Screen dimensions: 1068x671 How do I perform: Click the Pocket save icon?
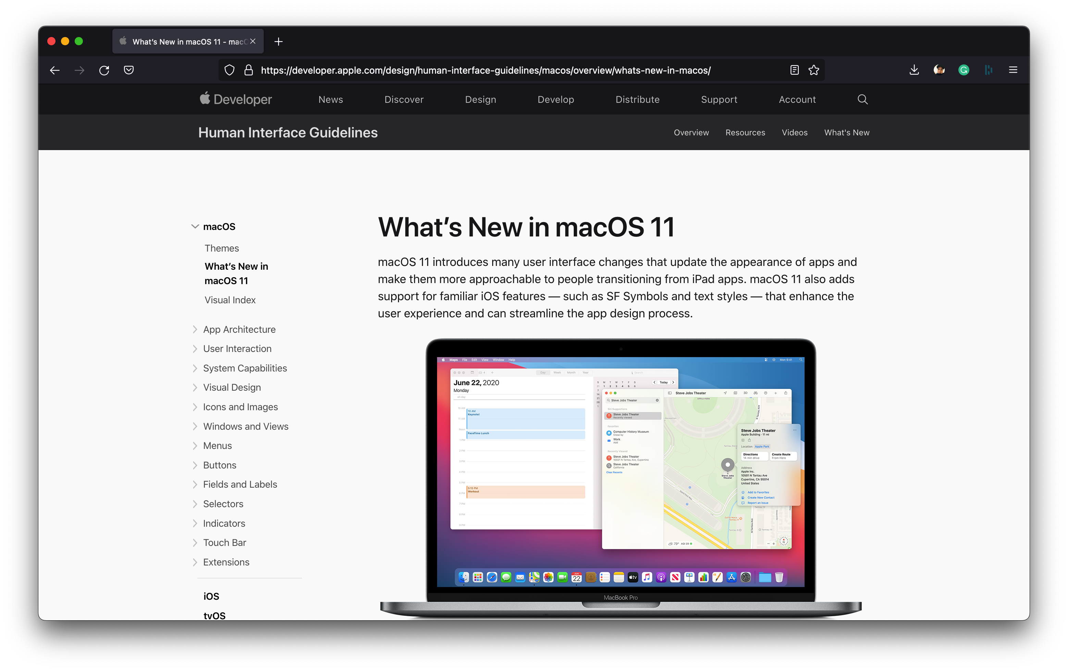coord(129,70)
